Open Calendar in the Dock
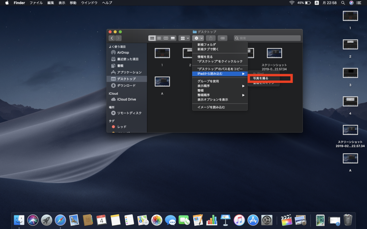Screen dimensions: 367x229 [101, 220]
